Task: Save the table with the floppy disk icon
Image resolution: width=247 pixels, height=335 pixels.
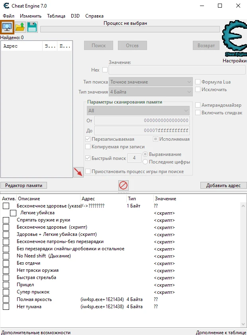Action: 32,27
